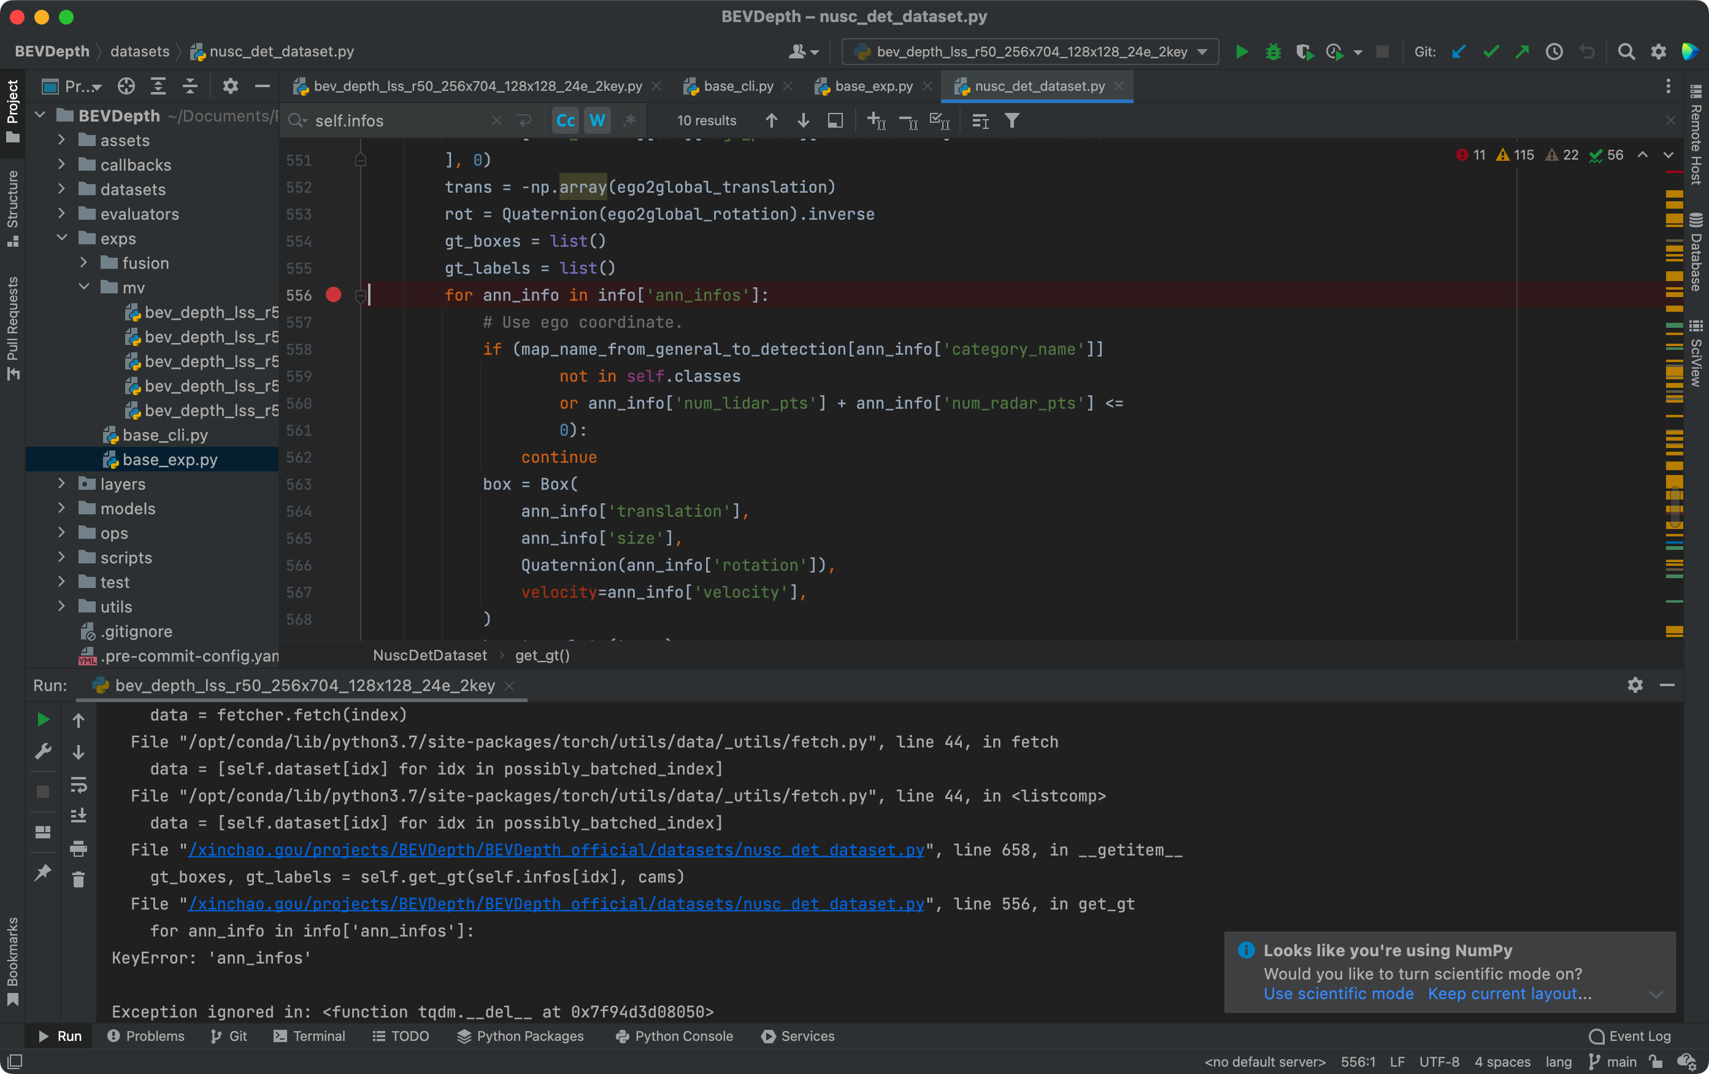Toggle the red breakpoint on line 556
Viewport: 1709px width, 1074px height.
334,295
